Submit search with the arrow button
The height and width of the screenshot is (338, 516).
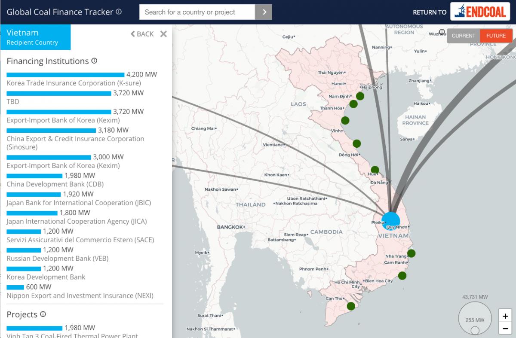264,12
